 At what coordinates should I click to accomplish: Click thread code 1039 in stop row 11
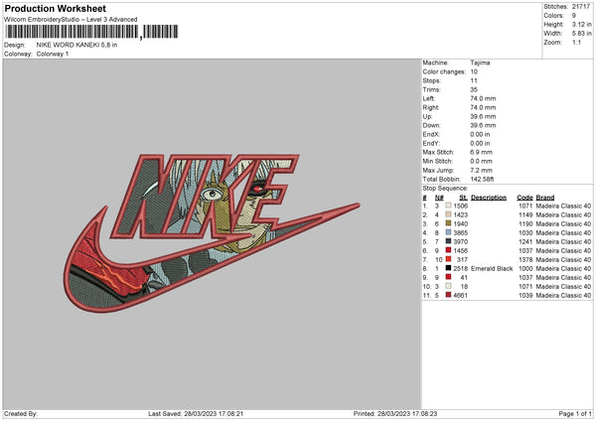pos(525,295)
